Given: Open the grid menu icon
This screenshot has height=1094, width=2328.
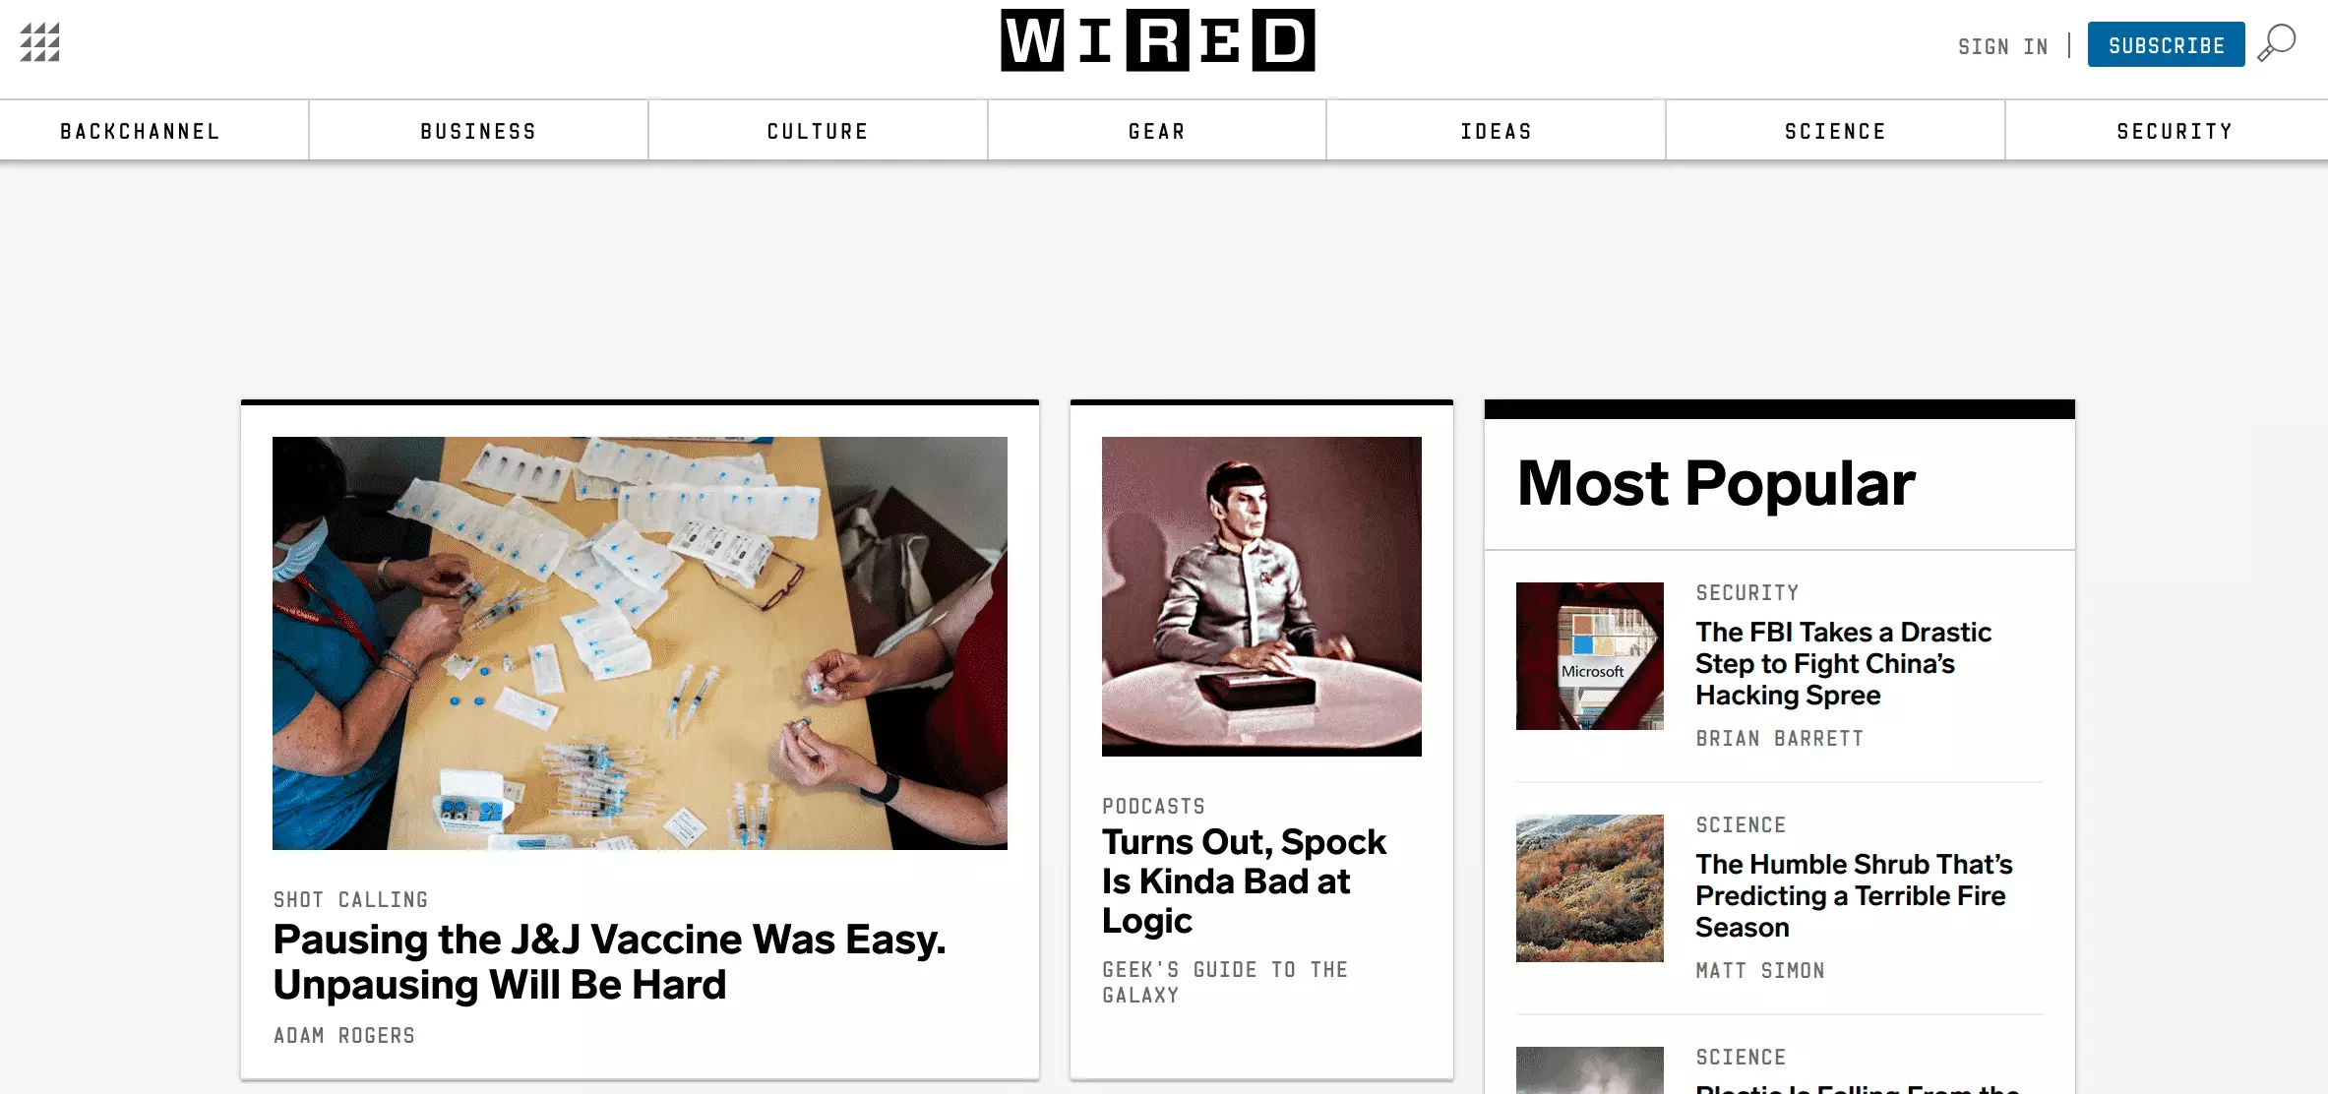Looking at the screenshot, I should tap(40, 42).
